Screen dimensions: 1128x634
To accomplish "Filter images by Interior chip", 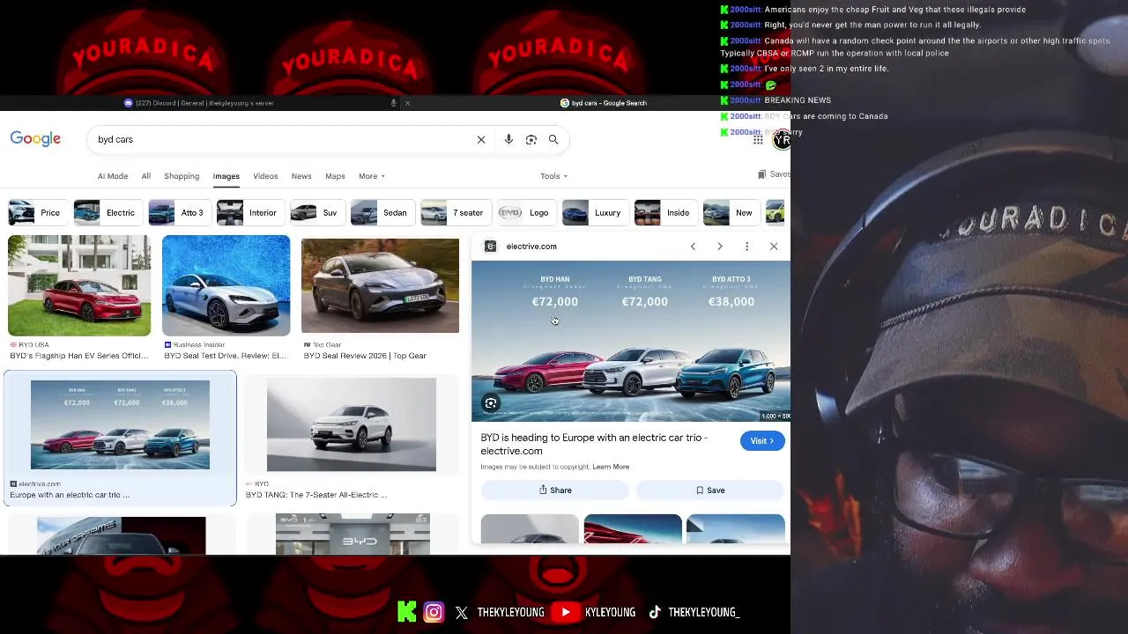I will pos(249,213).
